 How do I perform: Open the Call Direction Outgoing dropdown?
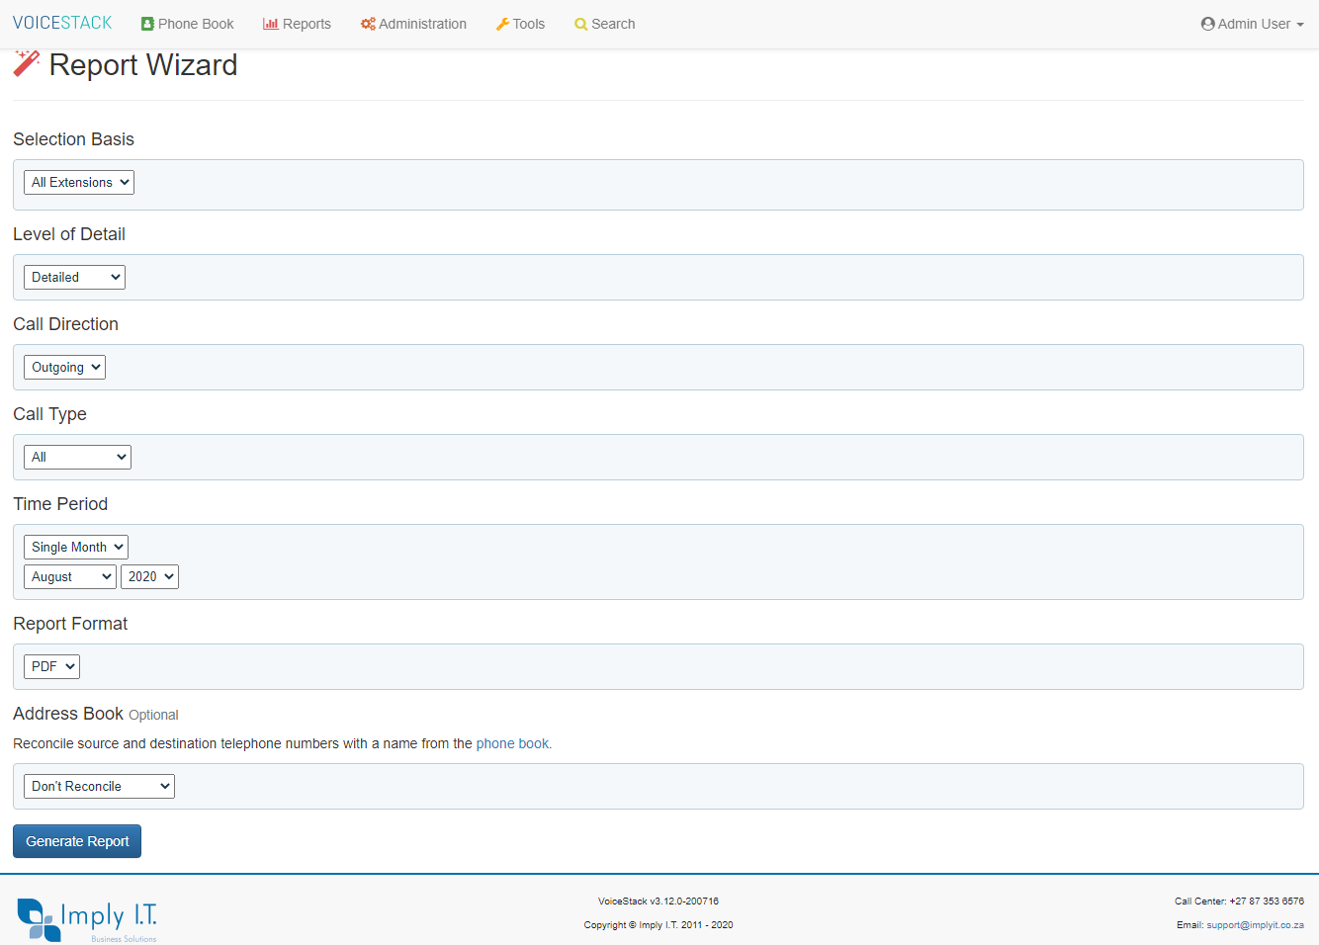64,368
